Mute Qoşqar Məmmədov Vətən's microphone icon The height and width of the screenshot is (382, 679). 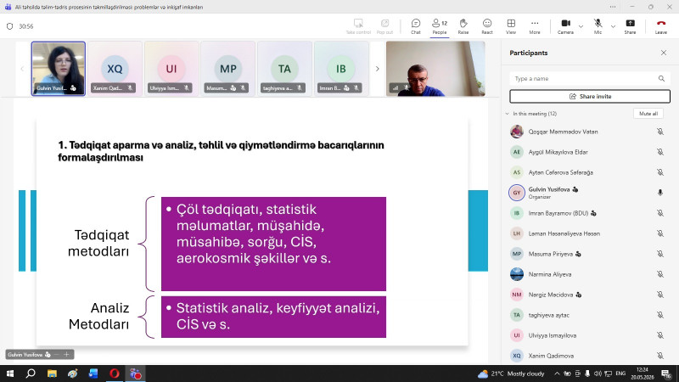click(660, 132)
